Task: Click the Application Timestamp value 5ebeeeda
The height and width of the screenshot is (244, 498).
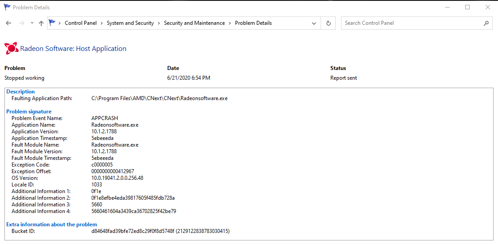Action: tap(102, 138)
